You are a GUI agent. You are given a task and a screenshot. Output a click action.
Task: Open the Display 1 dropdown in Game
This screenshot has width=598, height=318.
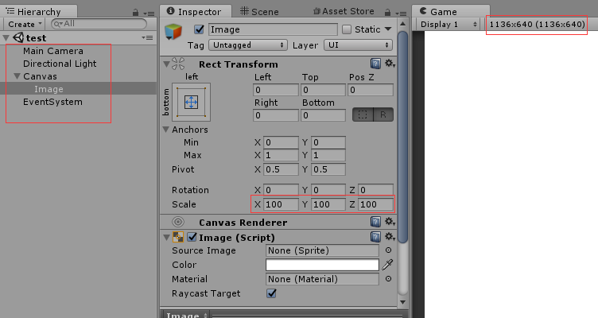click(x=448, y=24)
